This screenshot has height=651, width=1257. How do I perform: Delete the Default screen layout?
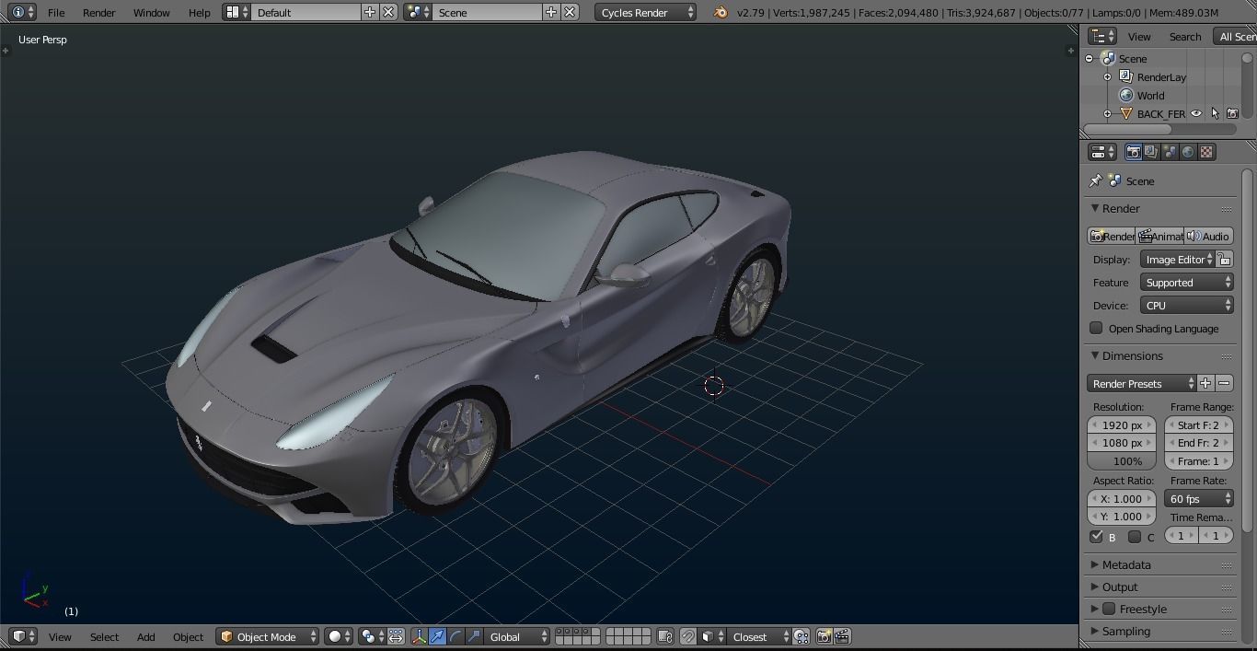pyautogui.click(x=388, y=12)
